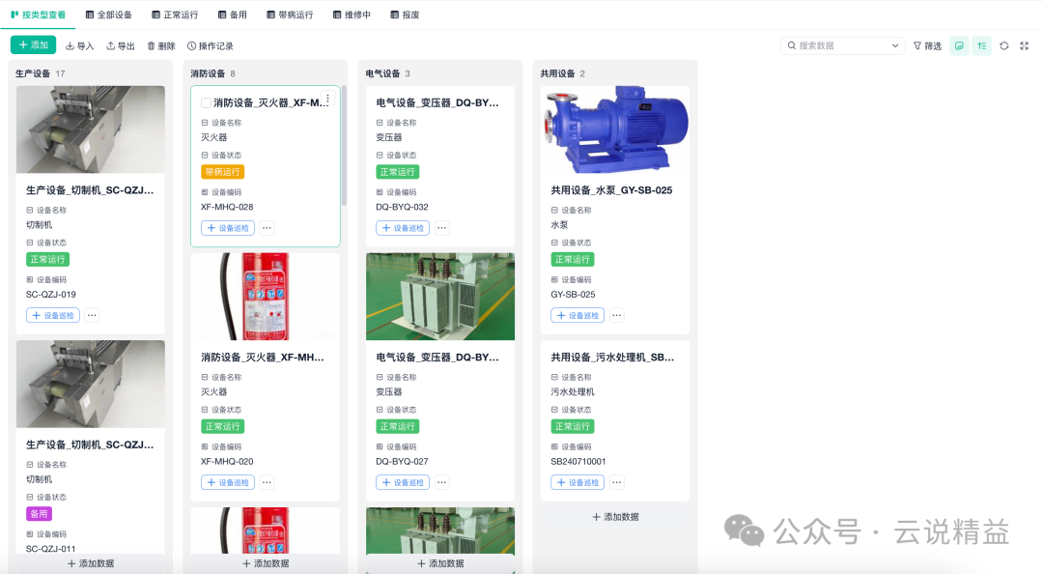Image resolution: width=1043 pixels, height=574 pixels.
Task: Switch to the 维修中 tab
Action: (352, 14)
